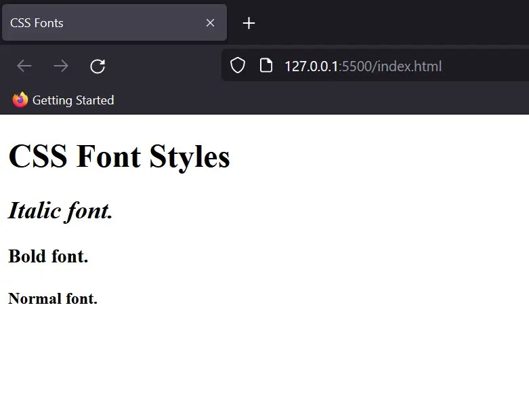
Task: Click the back navigation arrow
Action: coord(24,66)
